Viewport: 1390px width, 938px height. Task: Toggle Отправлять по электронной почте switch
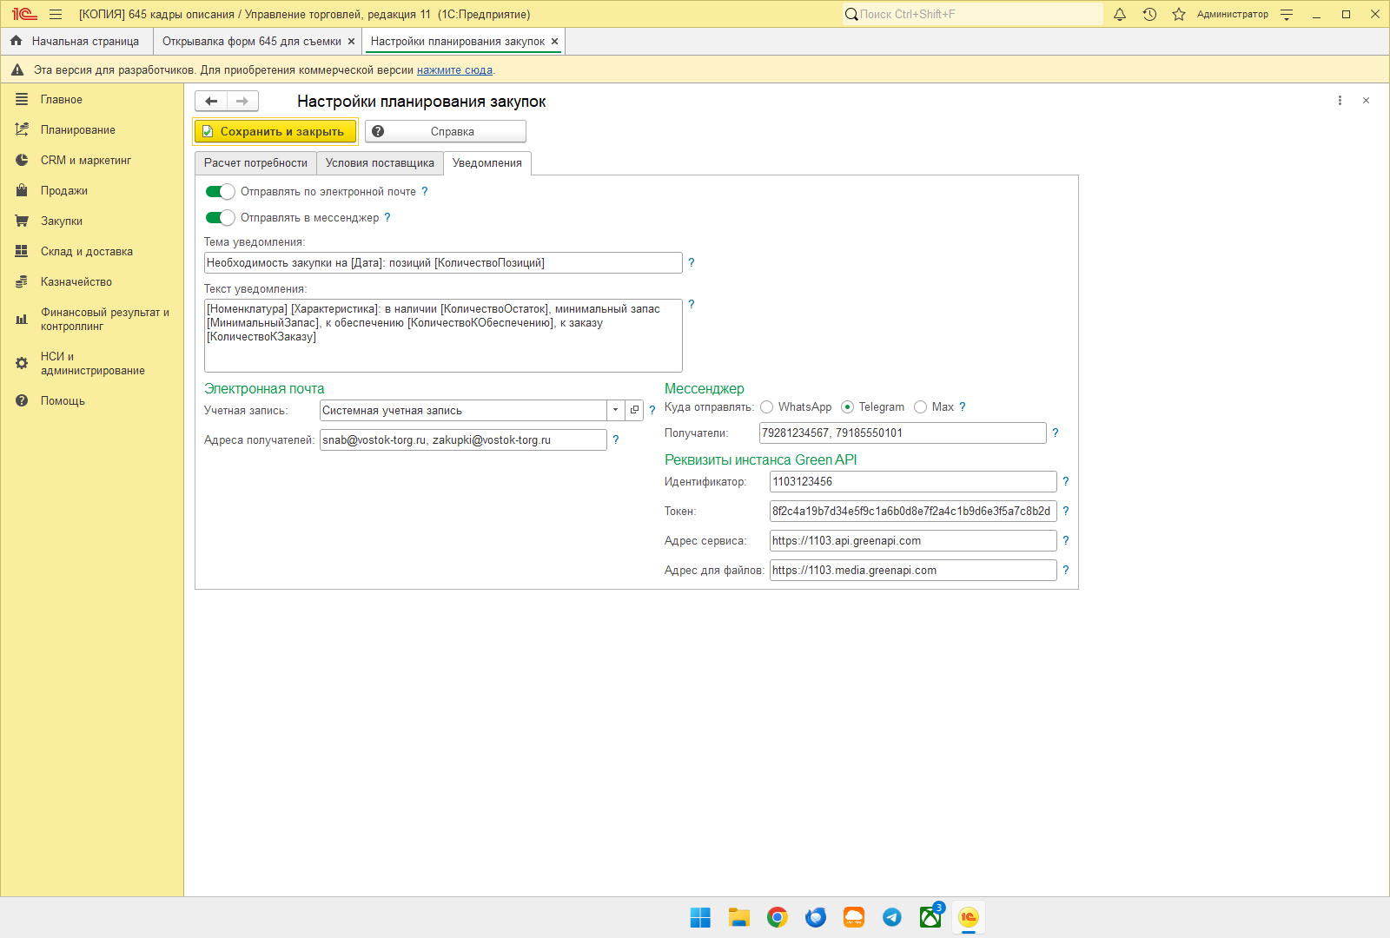coord(220,191)
